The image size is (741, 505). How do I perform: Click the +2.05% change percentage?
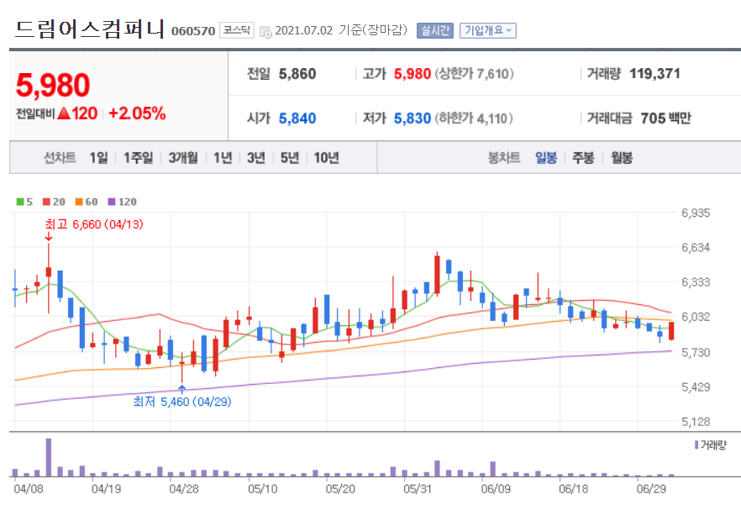click(x=137, y=113)
